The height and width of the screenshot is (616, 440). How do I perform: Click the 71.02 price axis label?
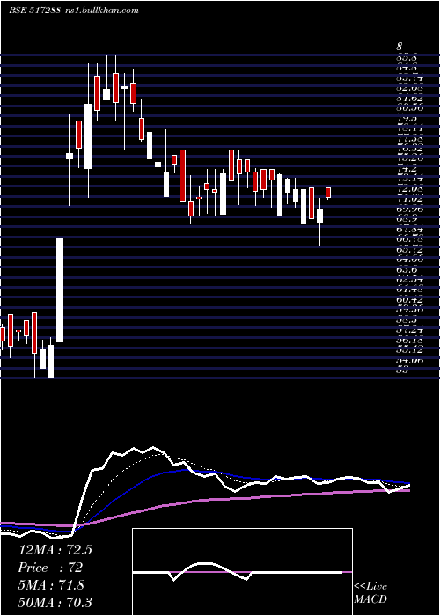tap(410, 199)
